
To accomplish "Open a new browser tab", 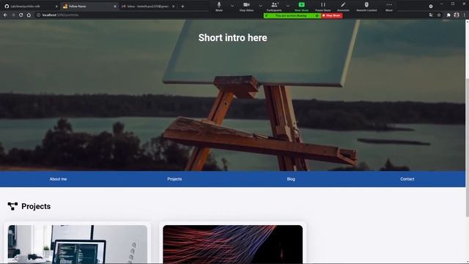I will pyautogui.click(x=182, y=7).
